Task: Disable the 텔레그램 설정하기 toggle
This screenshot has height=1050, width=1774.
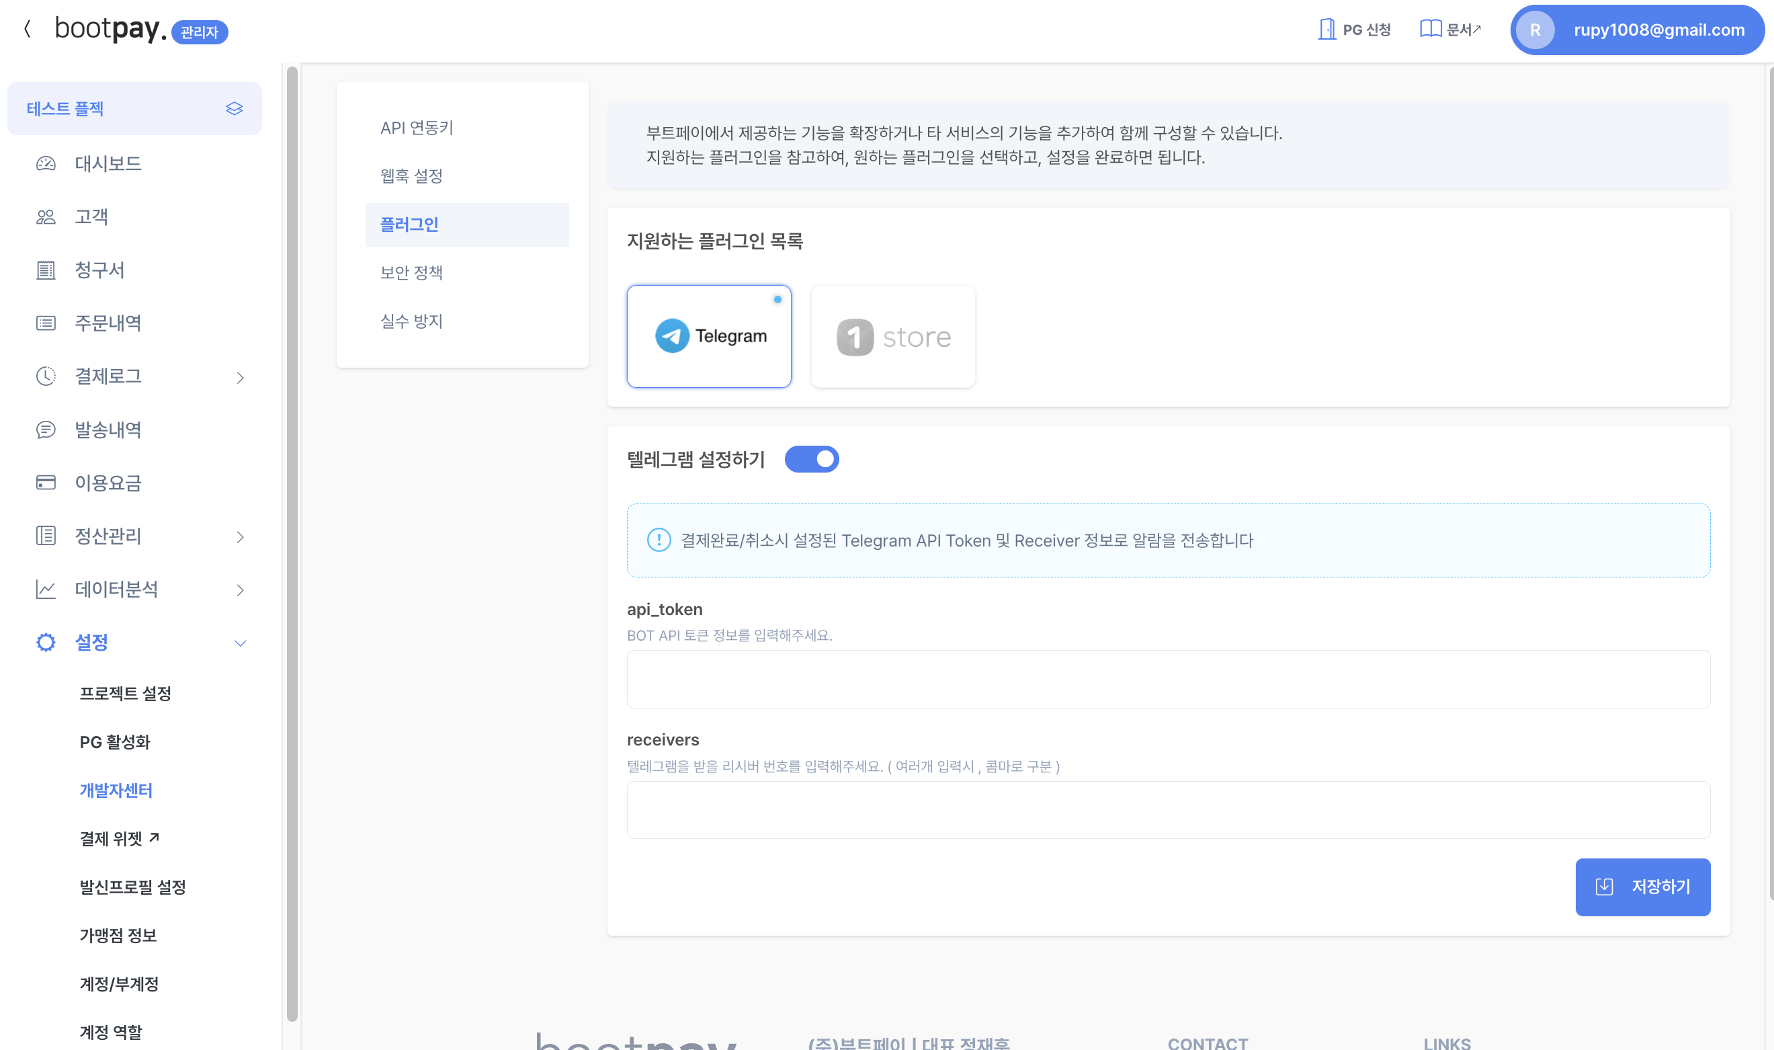Action: 812,458
